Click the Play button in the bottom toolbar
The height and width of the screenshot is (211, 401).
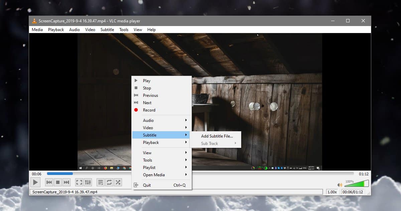pyautogui.click(x=35, y=182)
